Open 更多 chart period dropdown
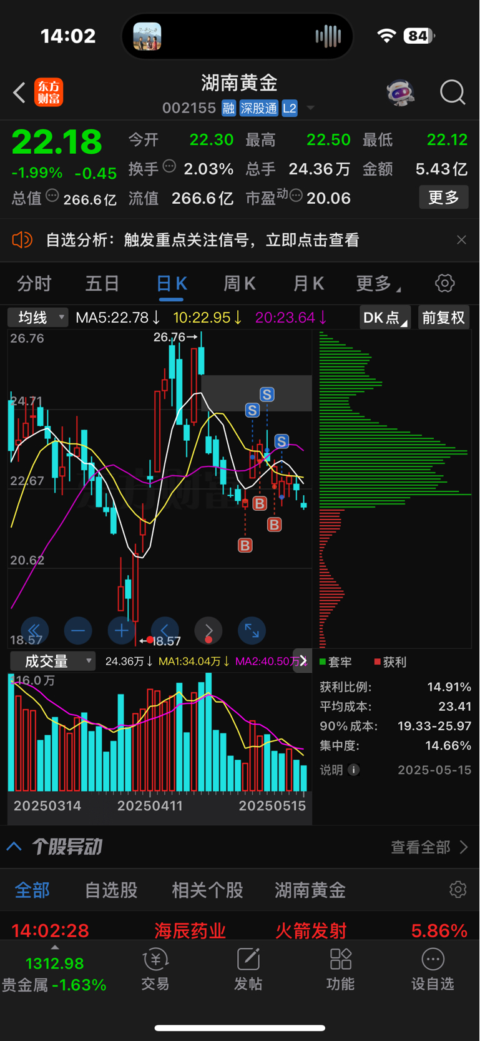Image resolution: width=480 pixels, height=1041 pixels. click(378, 284)
